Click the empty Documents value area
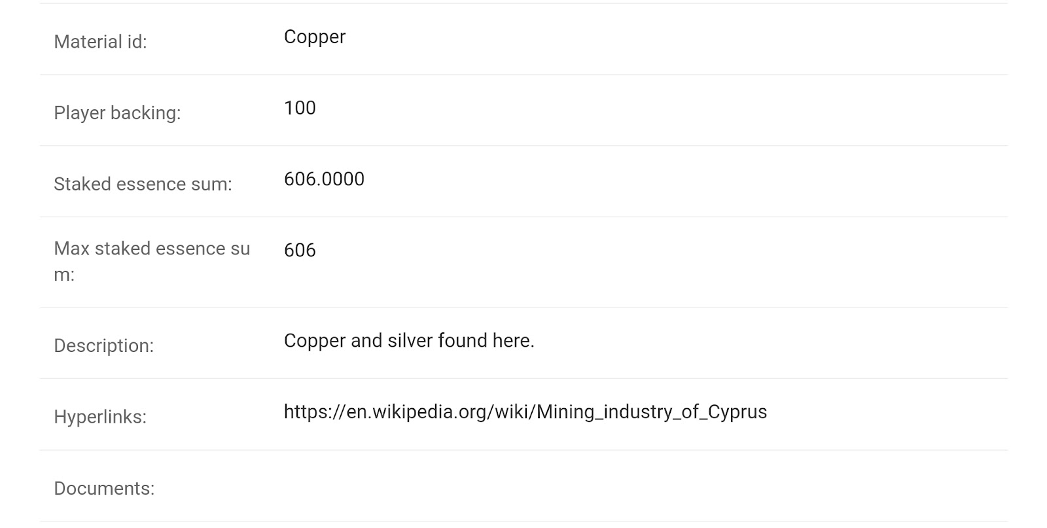The height and width of the screenshot is (528, 1047). coord(523,489)
